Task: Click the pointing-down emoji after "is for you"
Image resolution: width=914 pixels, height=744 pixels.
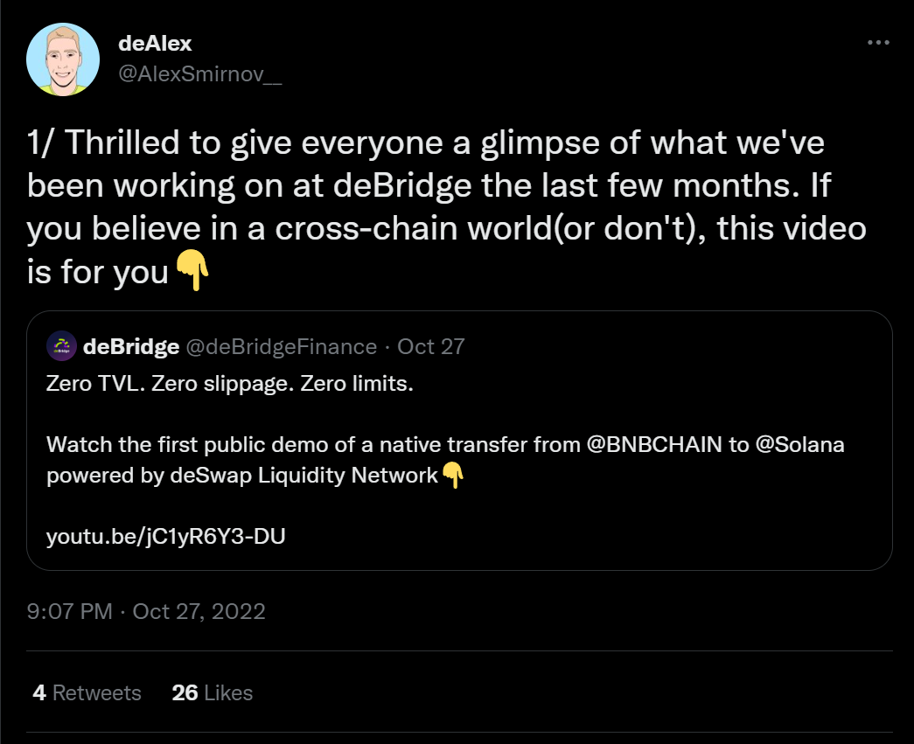Action: (x=193, y=273)
